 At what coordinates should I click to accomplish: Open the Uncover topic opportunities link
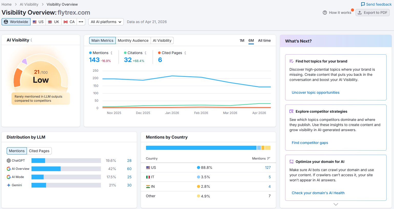[316, 92]
